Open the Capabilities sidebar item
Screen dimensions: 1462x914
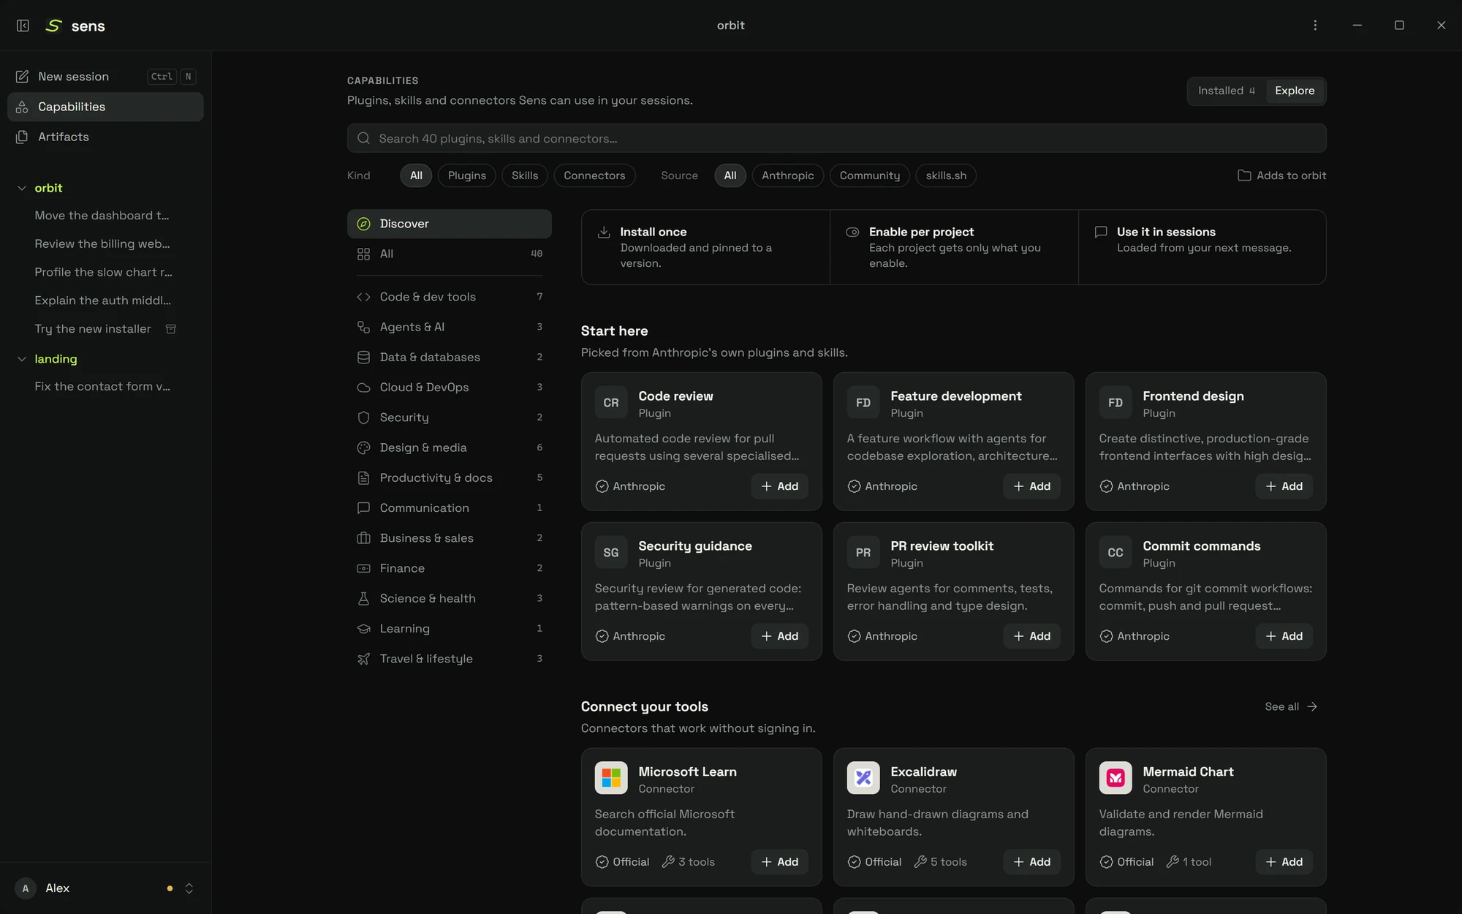pos(105,107)
